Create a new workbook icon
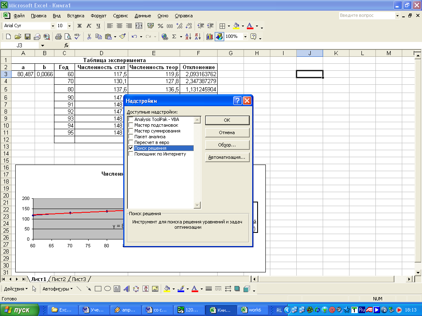This screenshot has height=316, width=422. tap(8, 37)
